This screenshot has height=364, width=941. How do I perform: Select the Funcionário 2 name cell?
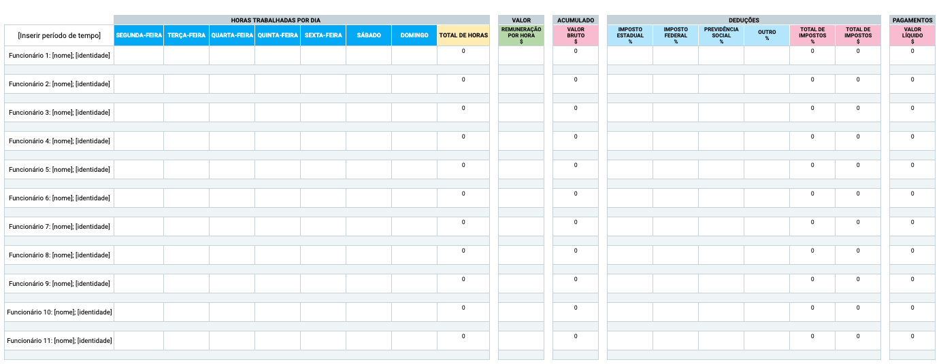59,84
